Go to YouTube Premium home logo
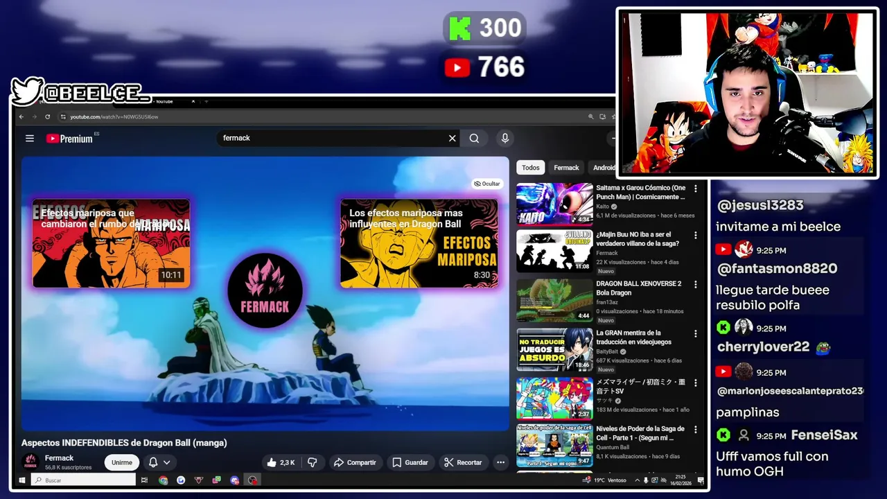 (69, 139)
